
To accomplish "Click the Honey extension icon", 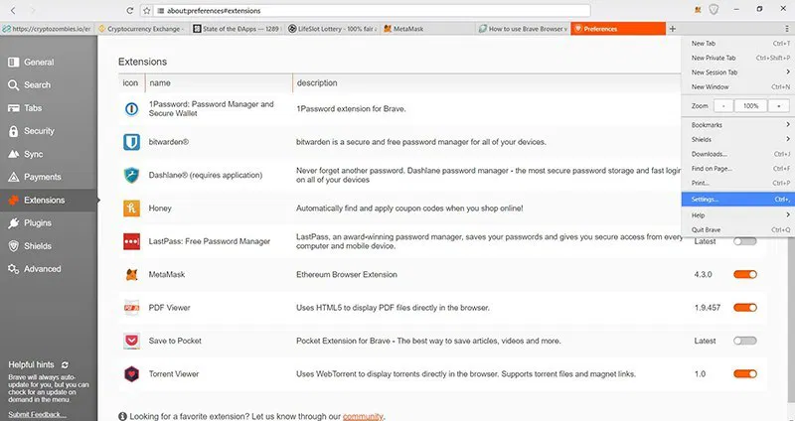I will pyautogui.click(x=131, y=209).
